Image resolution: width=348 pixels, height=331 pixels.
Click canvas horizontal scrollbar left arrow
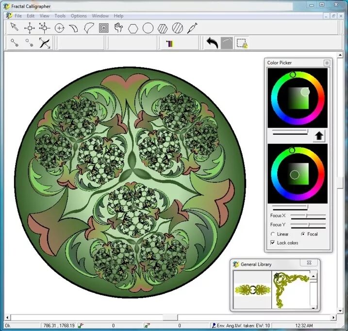pos(7,317)
